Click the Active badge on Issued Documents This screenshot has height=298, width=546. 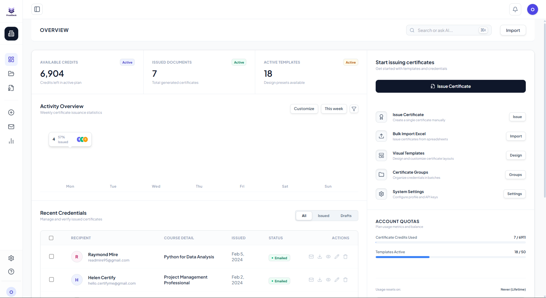coord(239,62)
